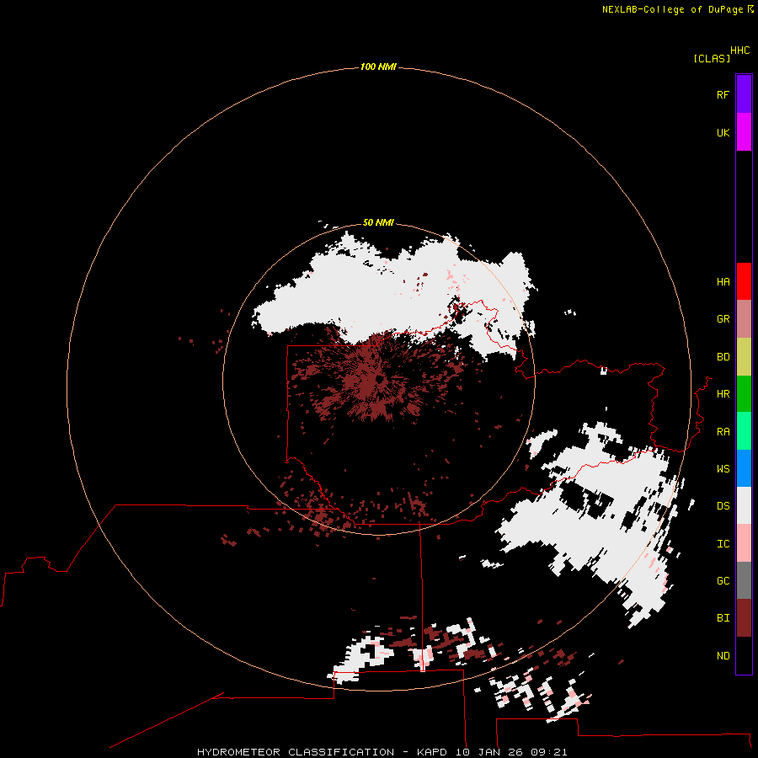The width and height of the screenshot is (758, 758).
Task: Click the ND black legend swatch
Action: (744, 655)
